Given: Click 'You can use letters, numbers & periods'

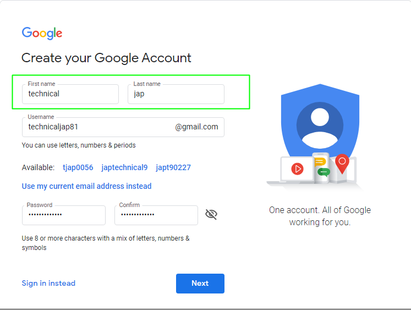Looking at the screenshot, I should click(x=79, y=145).
